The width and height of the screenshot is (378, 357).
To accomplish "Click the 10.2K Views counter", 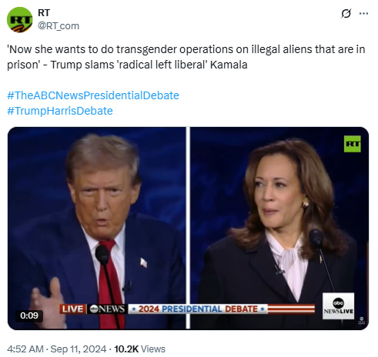I will tap(139, 349).
